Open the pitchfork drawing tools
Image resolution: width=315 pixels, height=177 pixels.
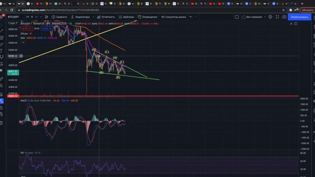[x=1, y=44]
